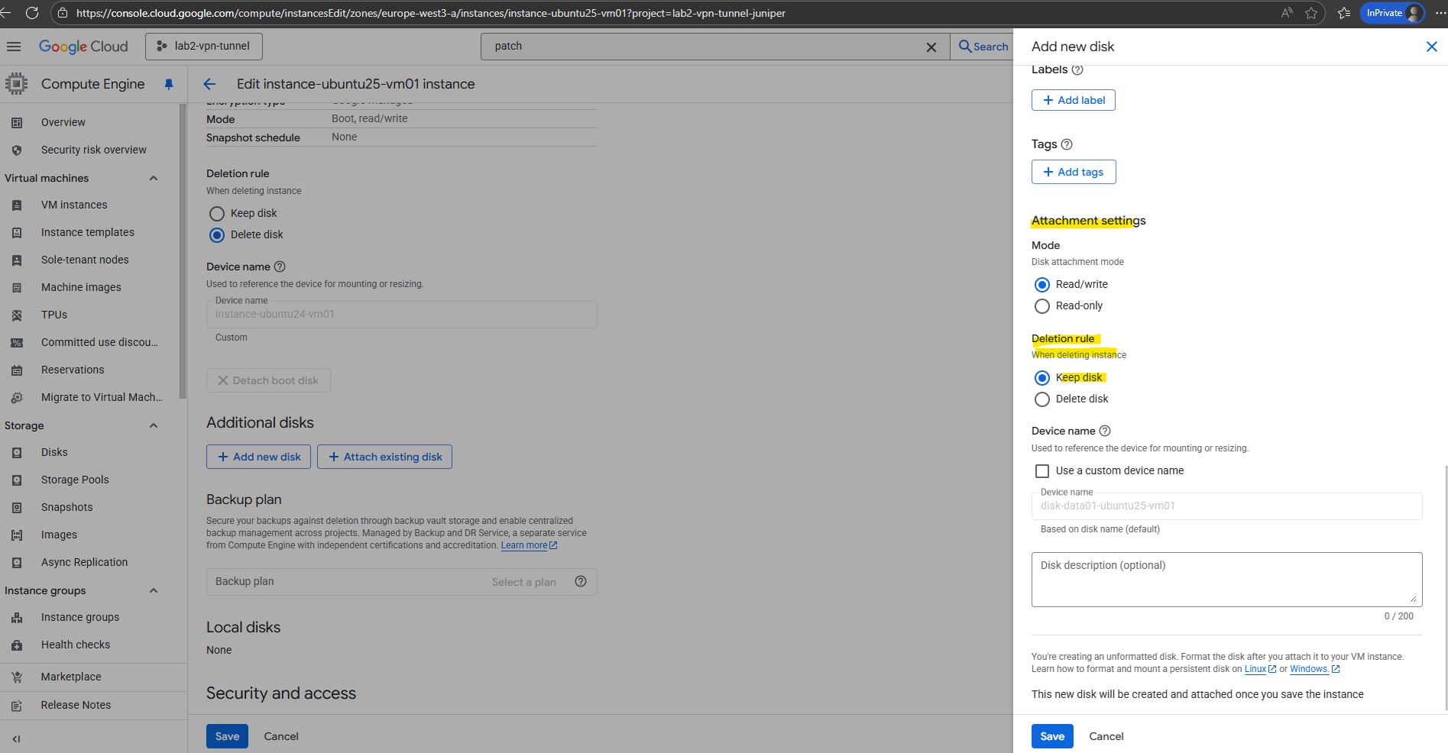Click the Health checks icon
The width and height of the screenshot is (1448, 753).
(17, 645)
